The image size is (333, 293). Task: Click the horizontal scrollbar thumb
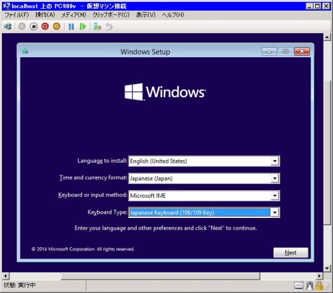[x=161, y=276]
